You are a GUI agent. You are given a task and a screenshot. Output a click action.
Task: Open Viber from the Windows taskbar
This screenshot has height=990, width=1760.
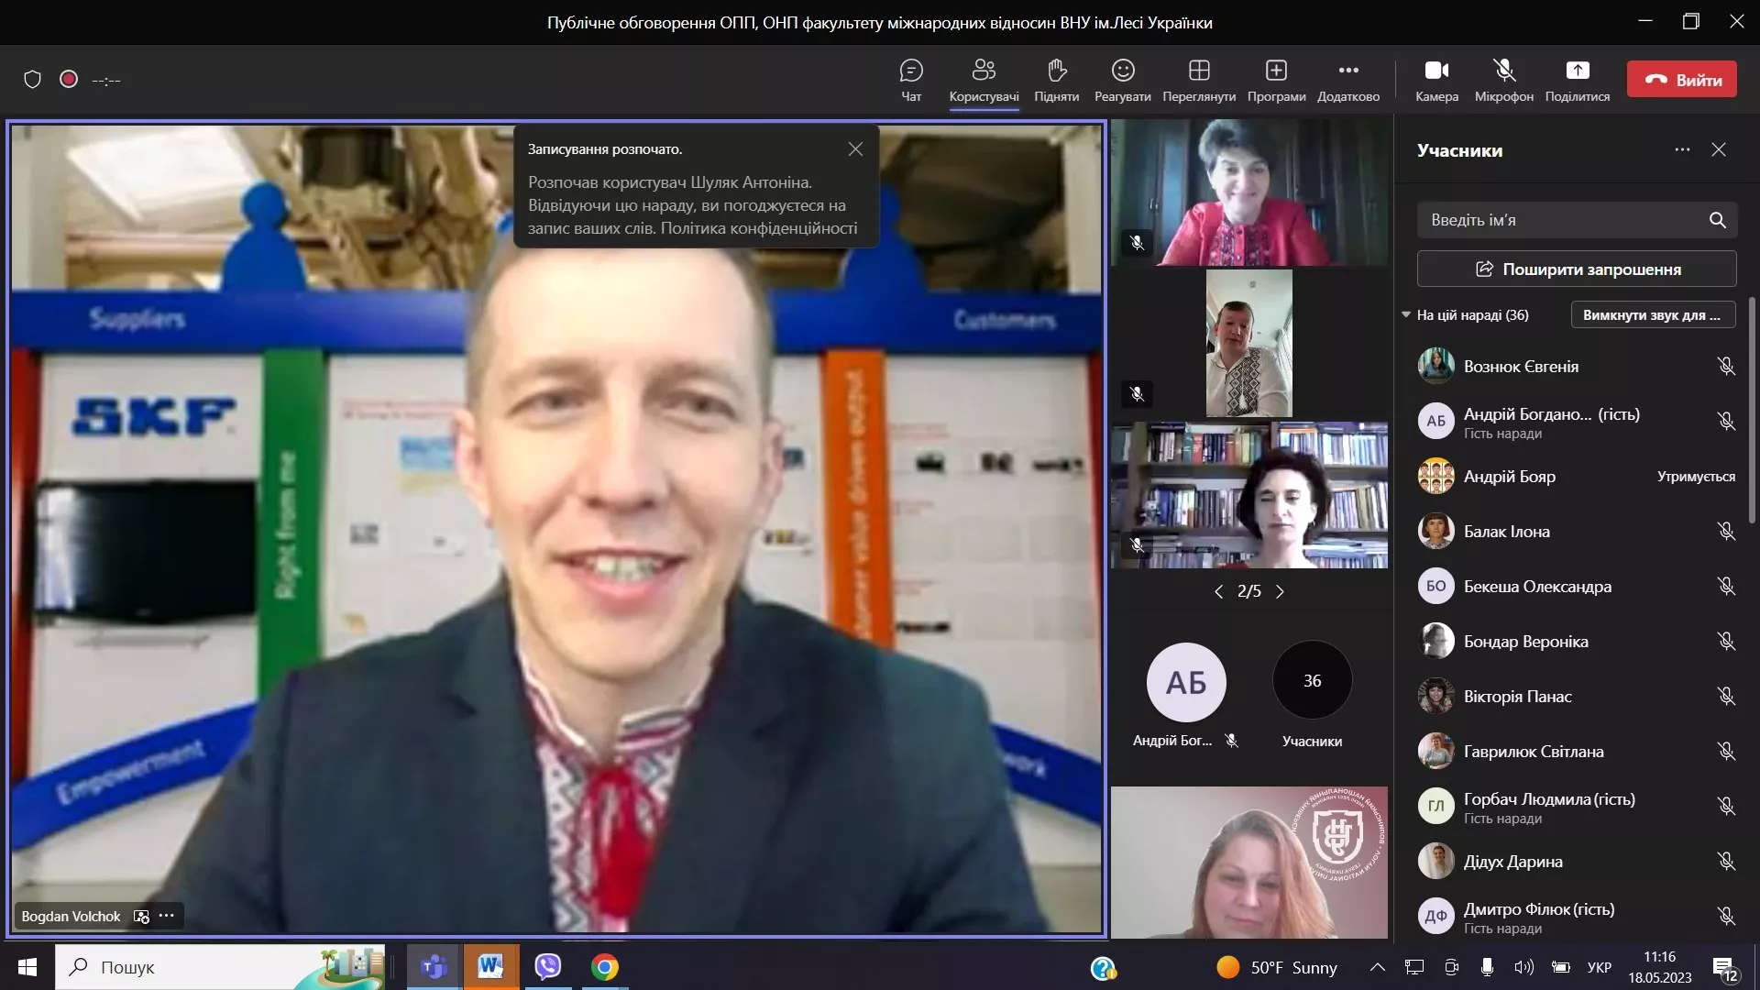point(547,966)
